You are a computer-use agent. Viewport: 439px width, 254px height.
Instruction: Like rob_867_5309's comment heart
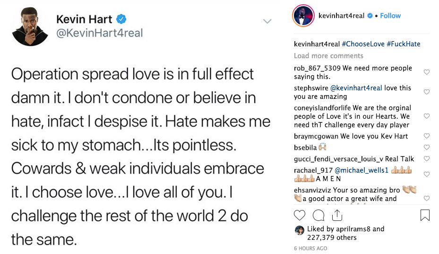click(426, 72)
